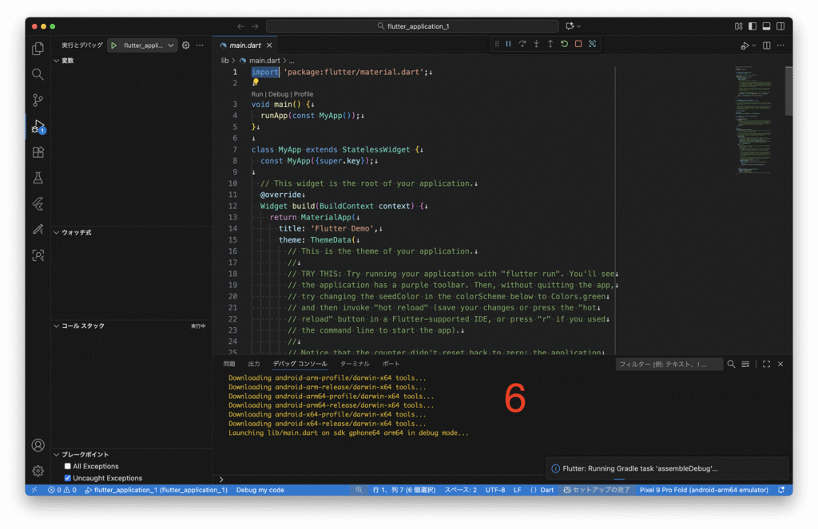The height and width of the screenshot is (529, 818).
Task: Click the Debug CodeLens link above main()
Action: (x=278, y=94)
